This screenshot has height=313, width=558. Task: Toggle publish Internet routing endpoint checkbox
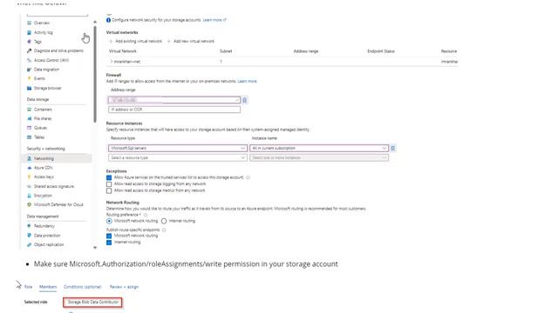tap(109, 243)
